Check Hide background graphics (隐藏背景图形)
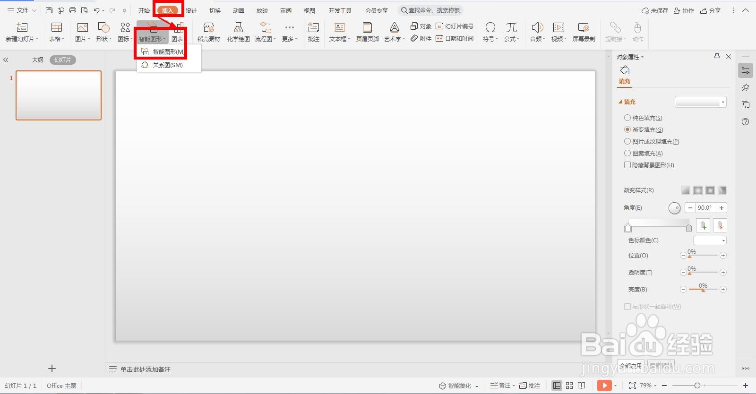 627,165
